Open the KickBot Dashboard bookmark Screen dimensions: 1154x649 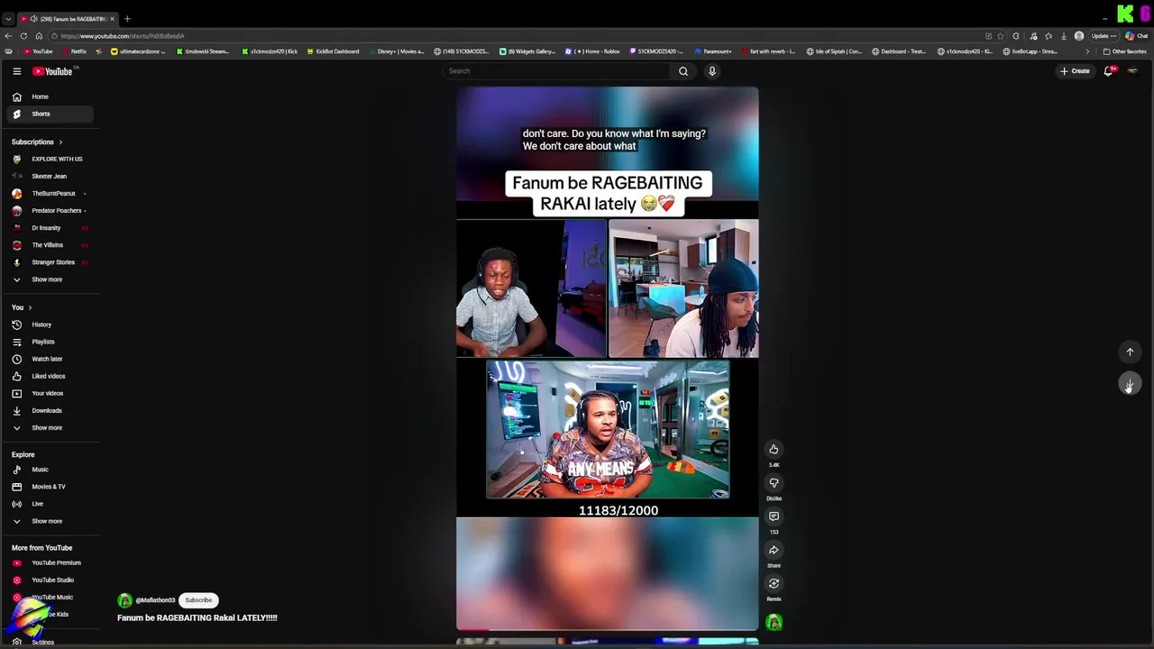tap(333, 51)
